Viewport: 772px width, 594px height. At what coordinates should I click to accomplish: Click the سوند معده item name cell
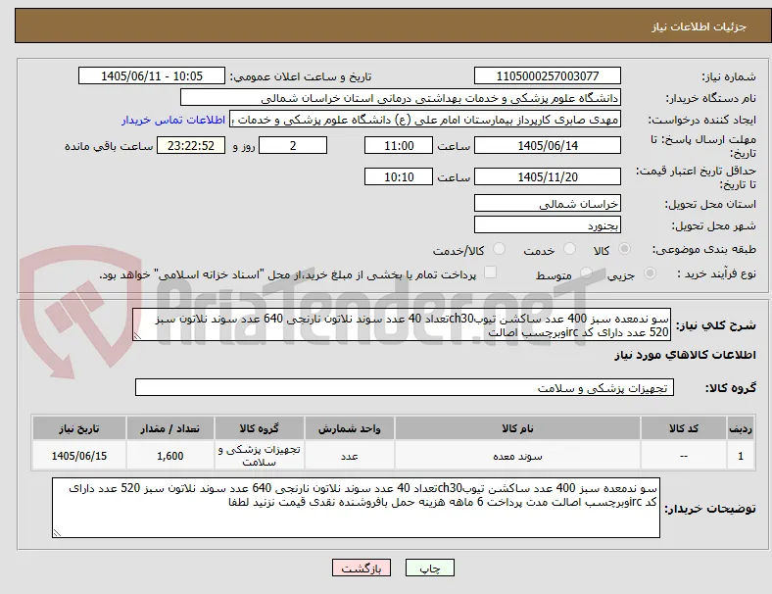point(517,456)
